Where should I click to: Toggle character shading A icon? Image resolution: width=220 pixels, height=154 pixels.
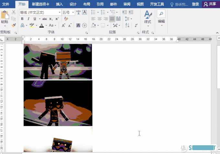[x=78, y=25]
